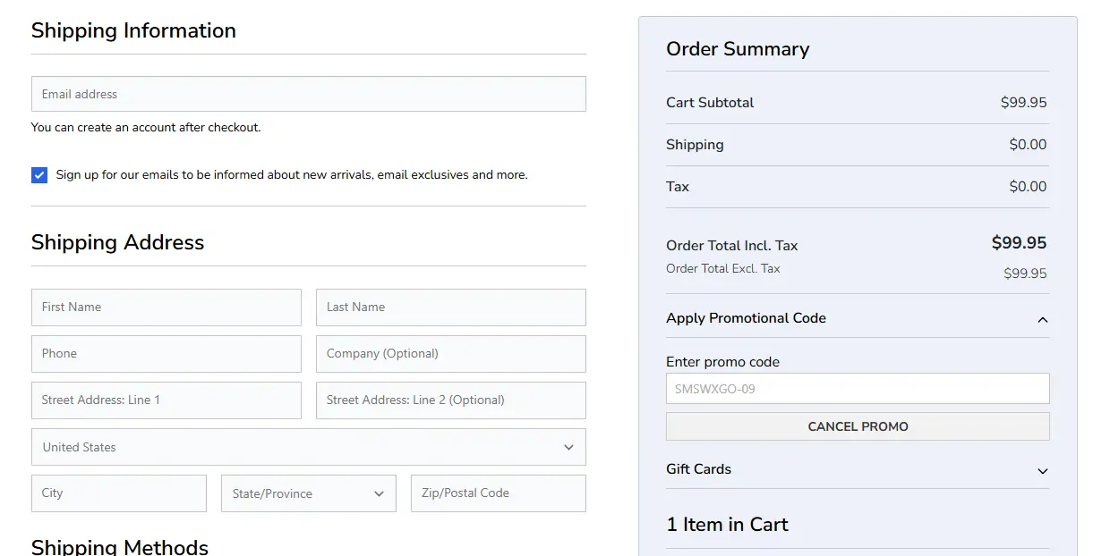Click Street Address: Line 2 field
Viewport: 1093px width, 556px height.
pos(450,400)
